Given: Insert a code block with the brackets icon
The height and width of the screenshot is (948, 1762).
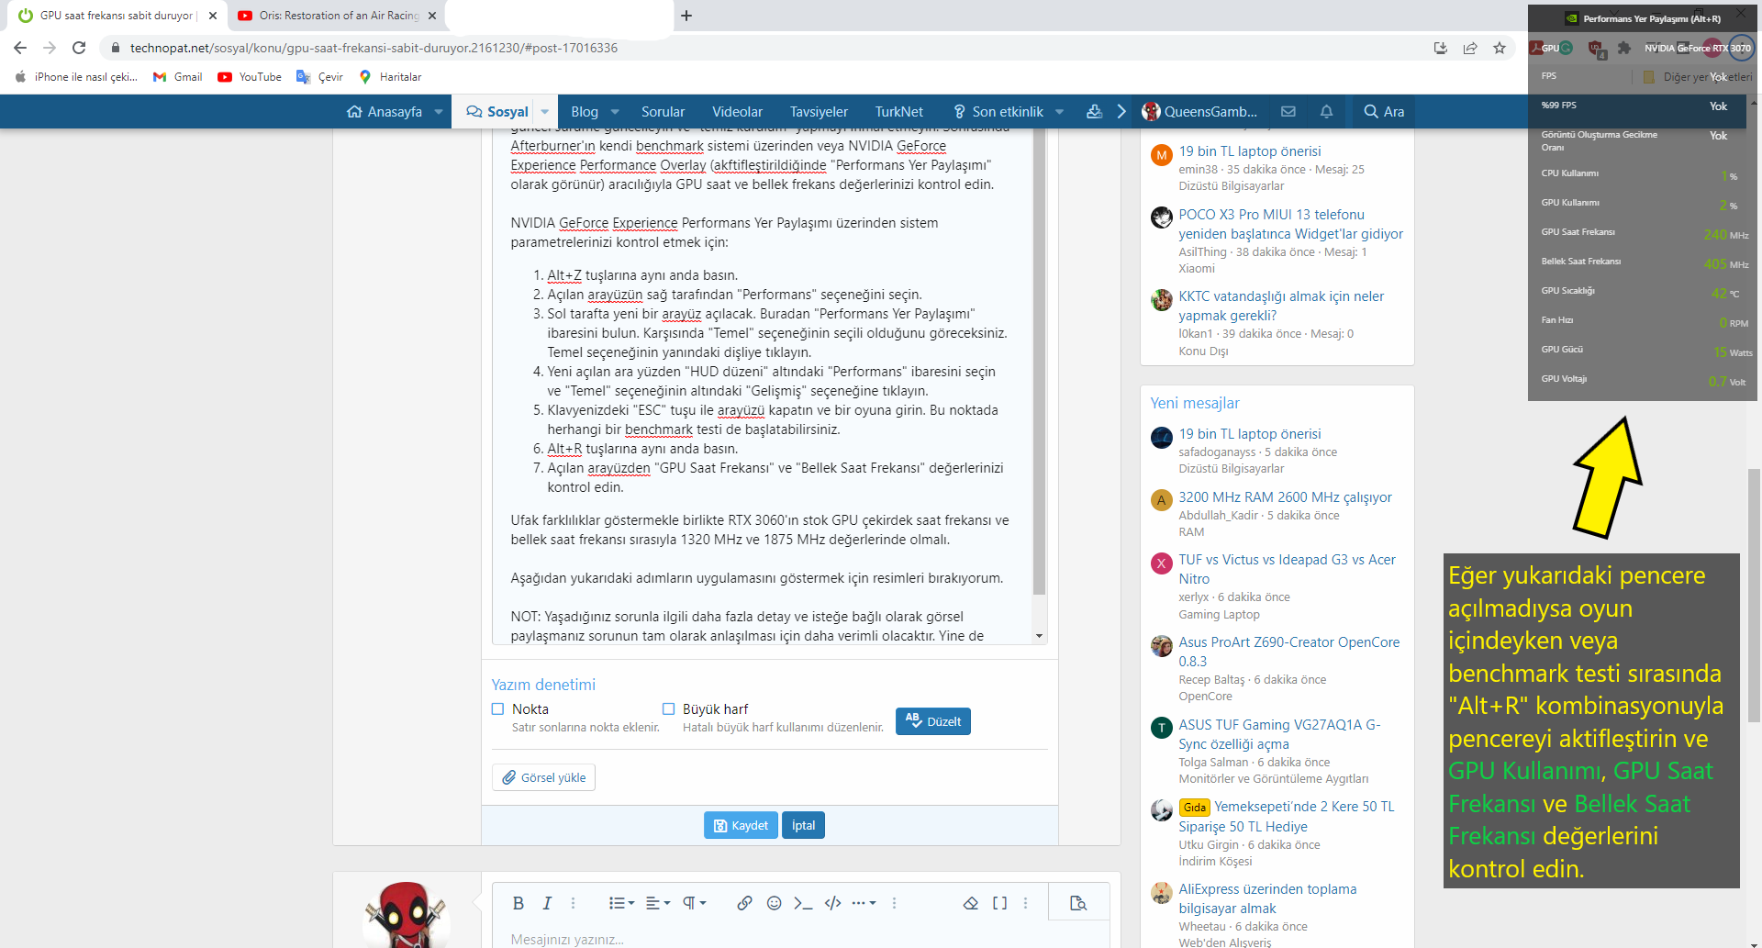Looking at the screenshot, I should tap(832, 903).
